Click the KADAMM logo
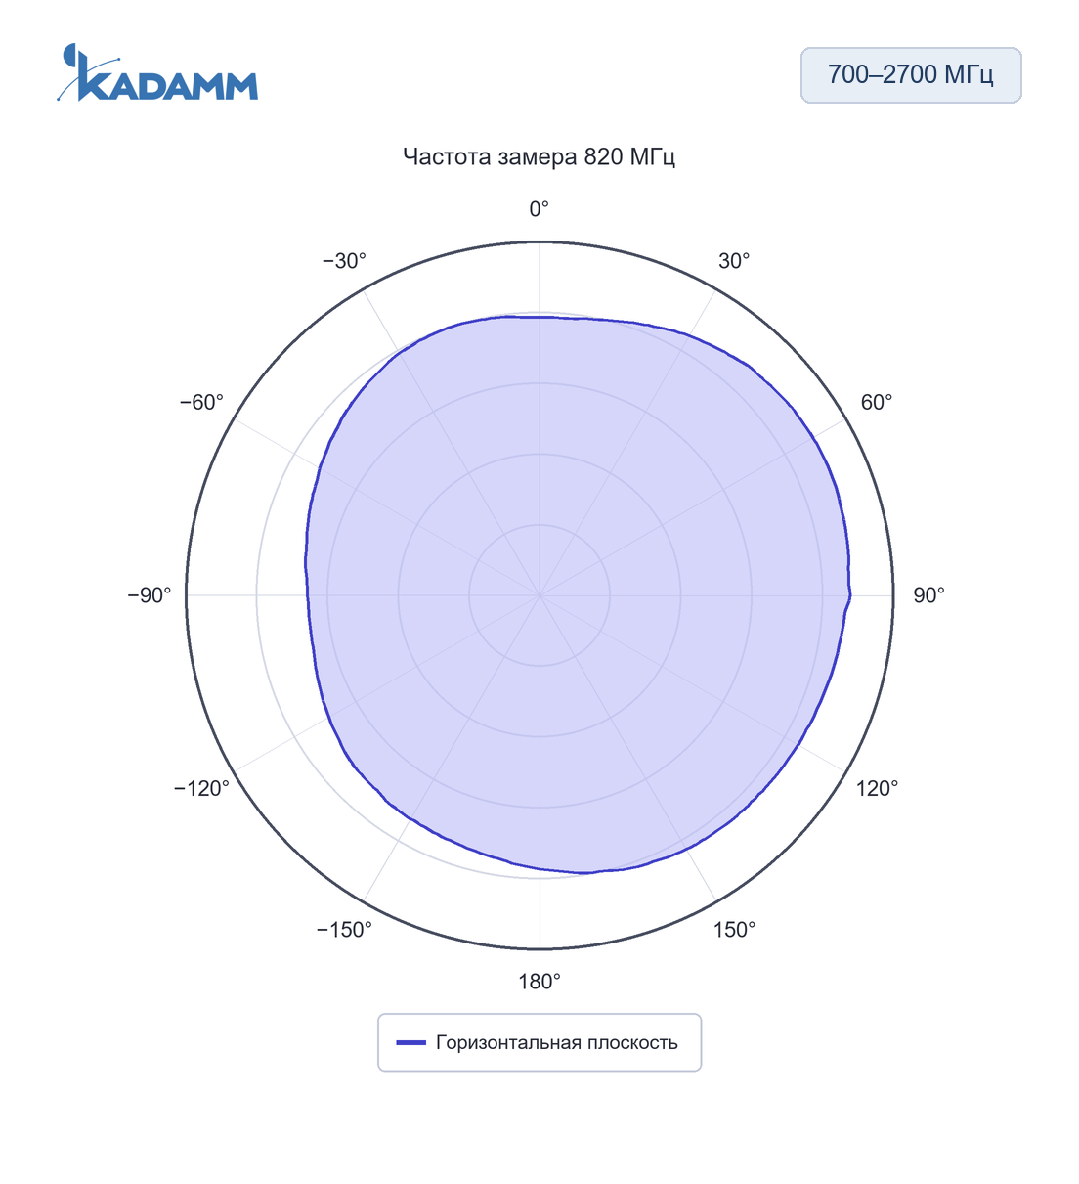The image size is (1079, 1184). [x=157, y=72]
